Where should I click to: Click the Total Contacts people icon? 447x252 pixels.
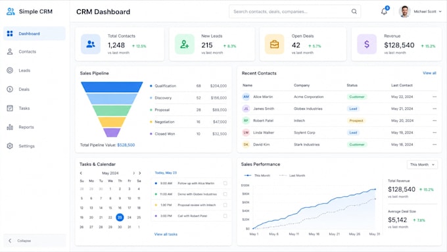tap(91, 44)
